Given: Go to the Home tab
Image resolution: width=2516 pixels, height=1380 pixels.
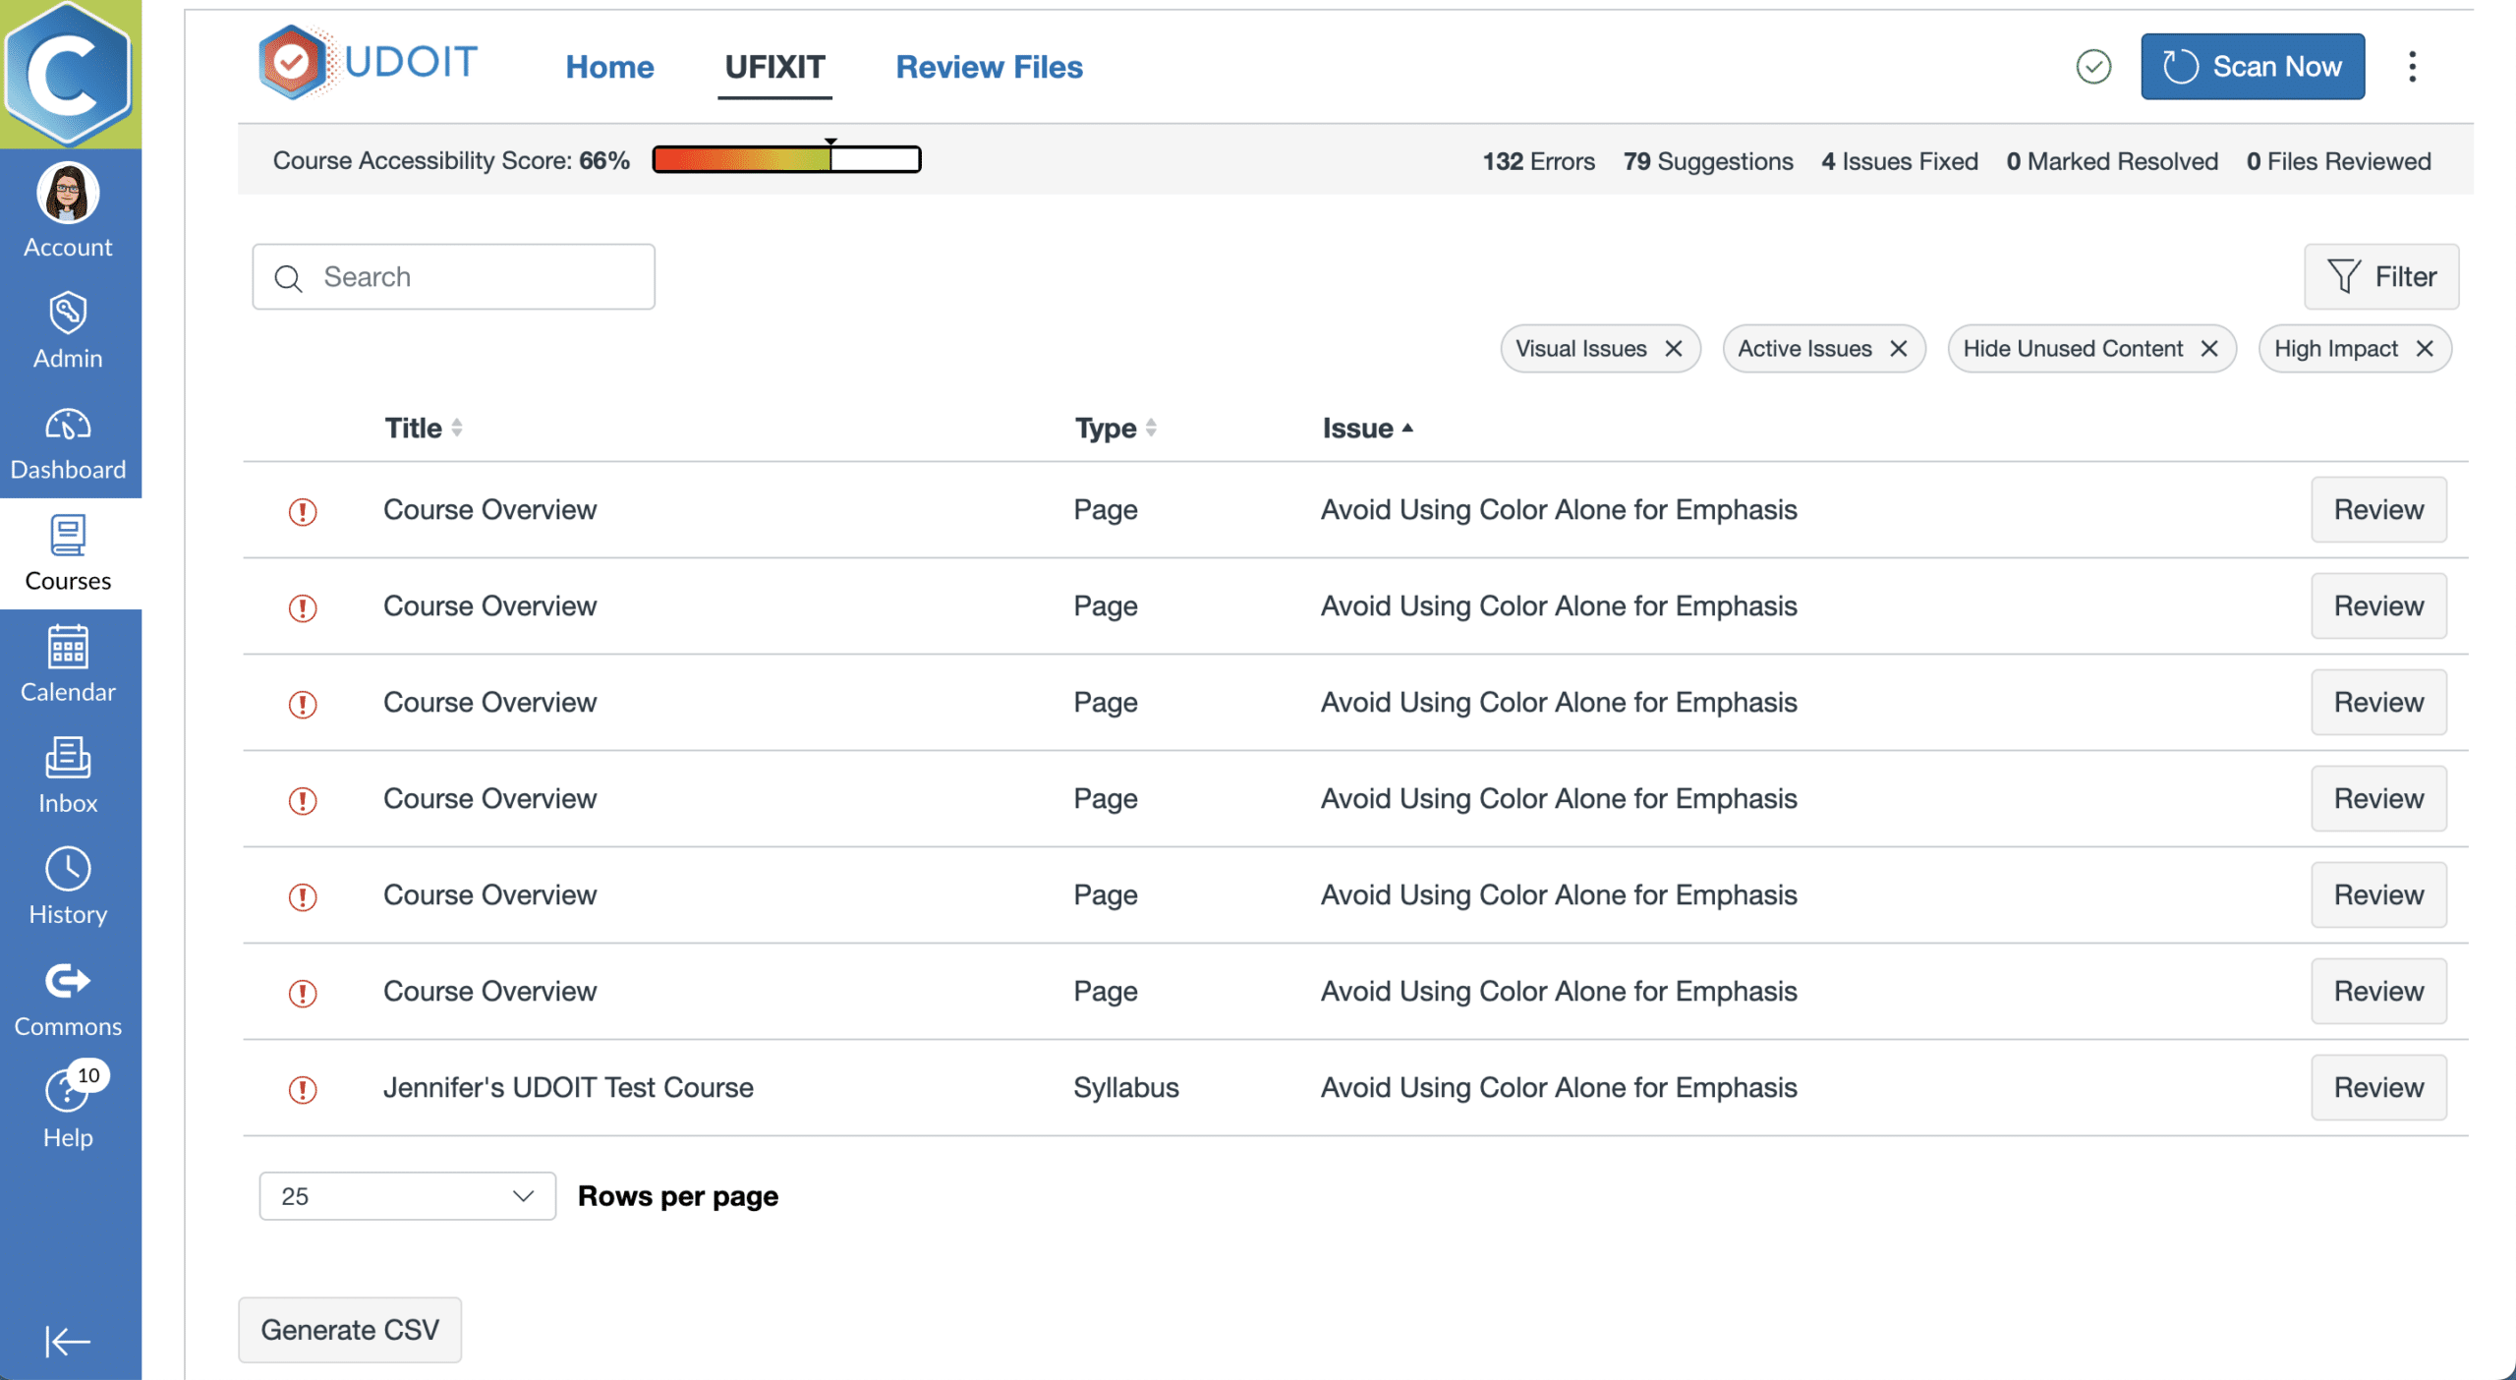Looking at the screenshot, I should point(609,66).
